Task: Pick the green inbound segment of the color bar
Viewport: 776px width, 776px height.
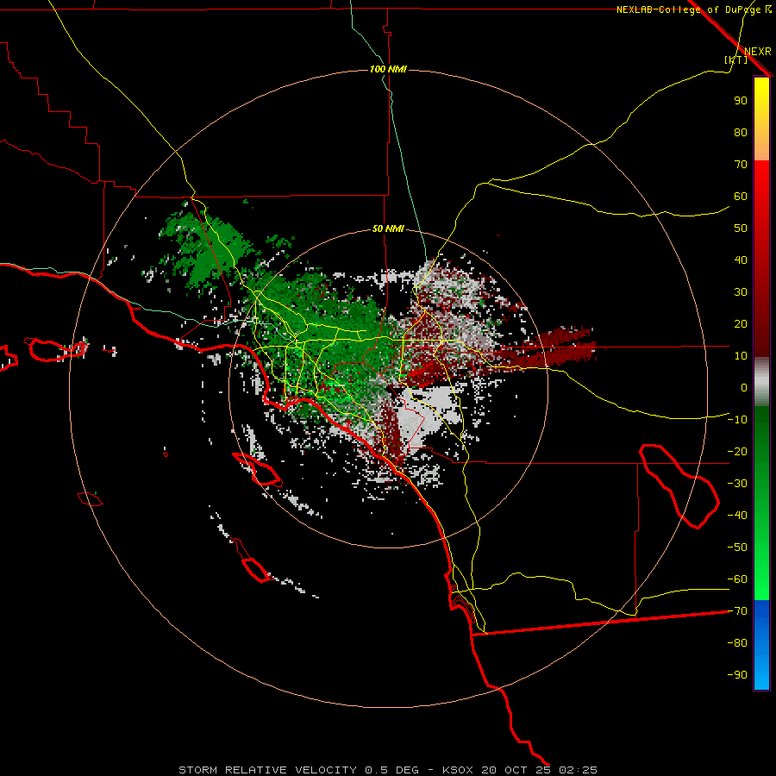Action: 761,503
